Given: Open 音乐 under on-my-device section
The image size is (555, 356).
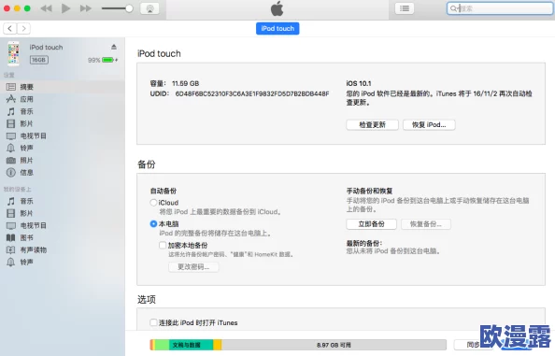Looking at the screenshot, I should (x=63, y=201).
